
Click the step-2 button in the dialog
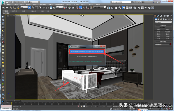[87, 56]
